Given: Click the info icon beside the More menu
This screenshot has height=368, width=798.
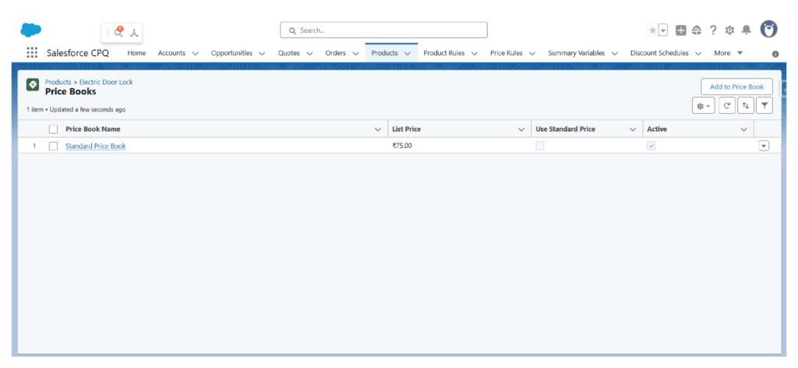Looking at the screenshot, I should (x=775, y=54).
